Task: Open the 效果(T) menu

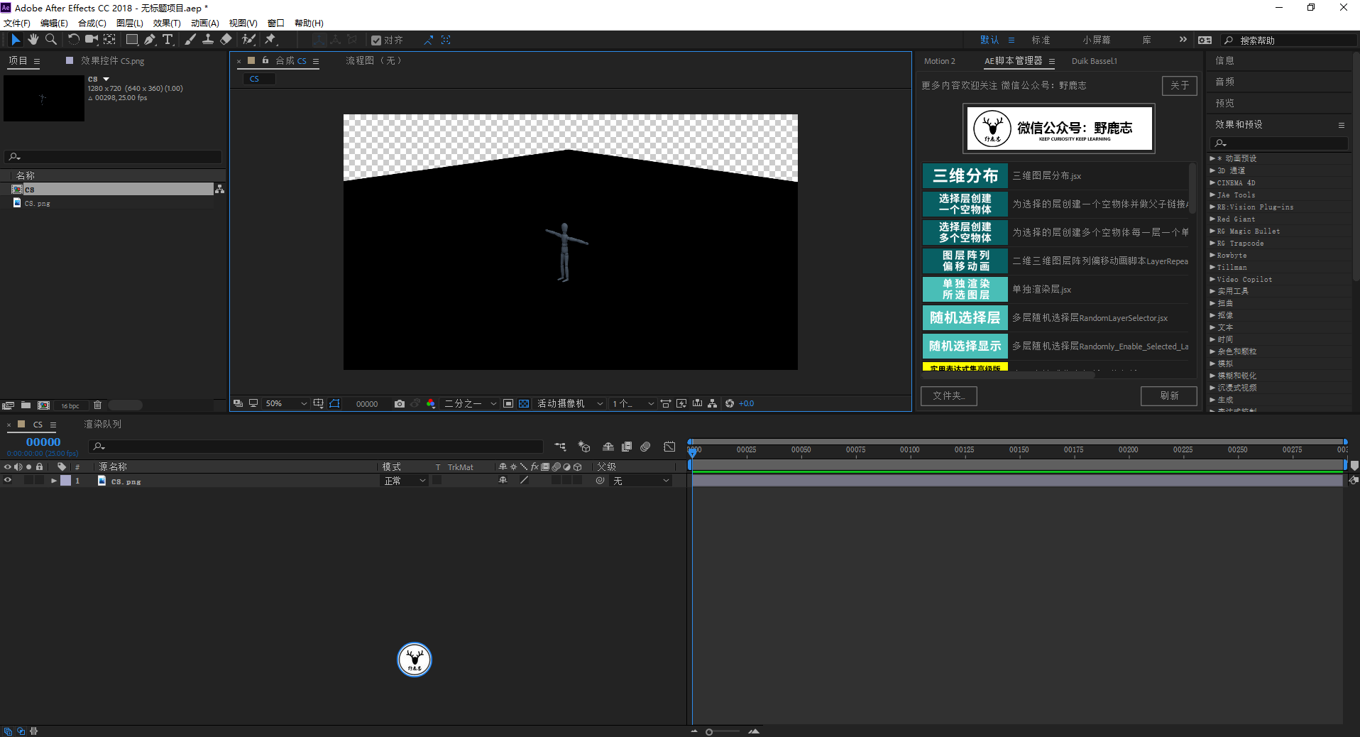Action: pos(167,23)
